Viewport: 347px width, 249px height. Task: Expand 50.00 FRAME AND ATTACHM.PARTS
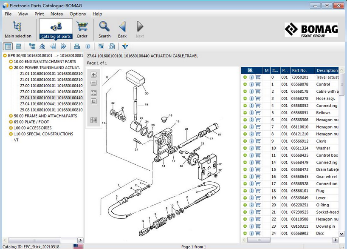pyautogui.click(x=11, y=116)
